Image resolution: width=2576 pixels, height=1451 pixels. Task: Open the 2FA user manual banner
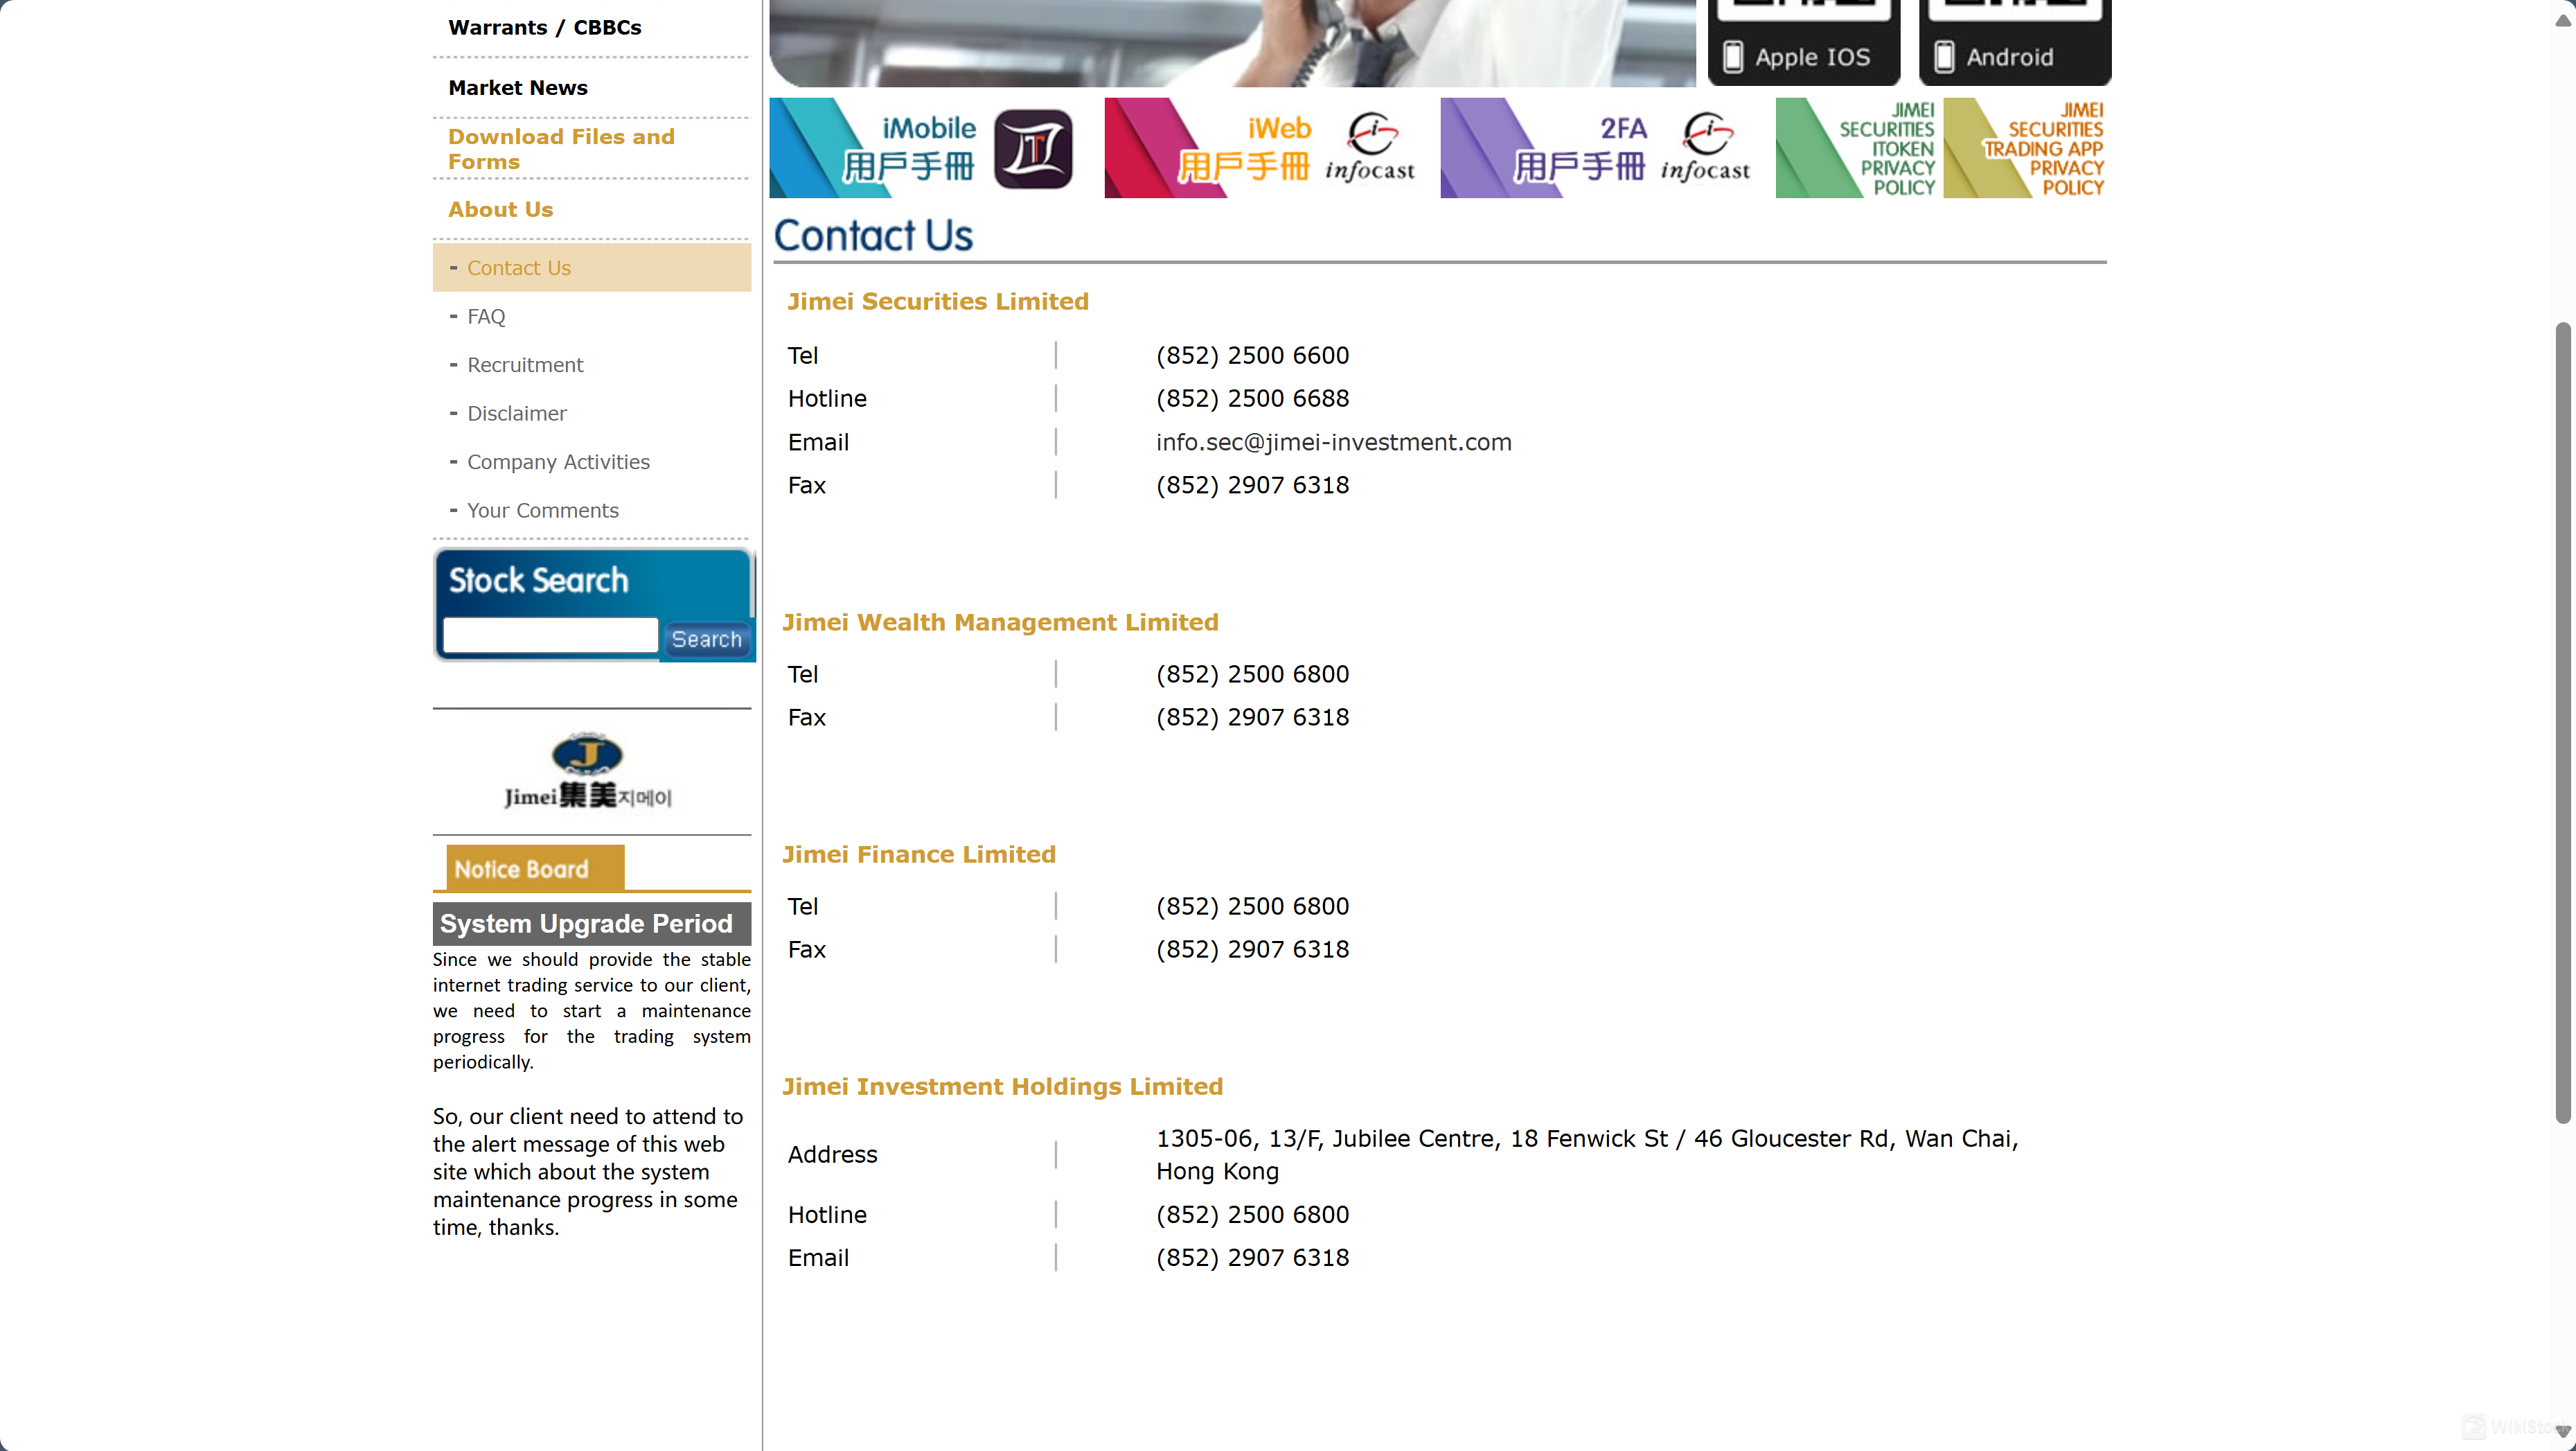1596,147
